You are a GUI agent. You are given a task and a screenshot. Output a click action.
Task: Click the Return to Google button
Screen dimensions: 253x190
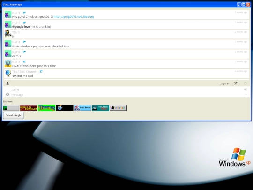click(13, 115)
